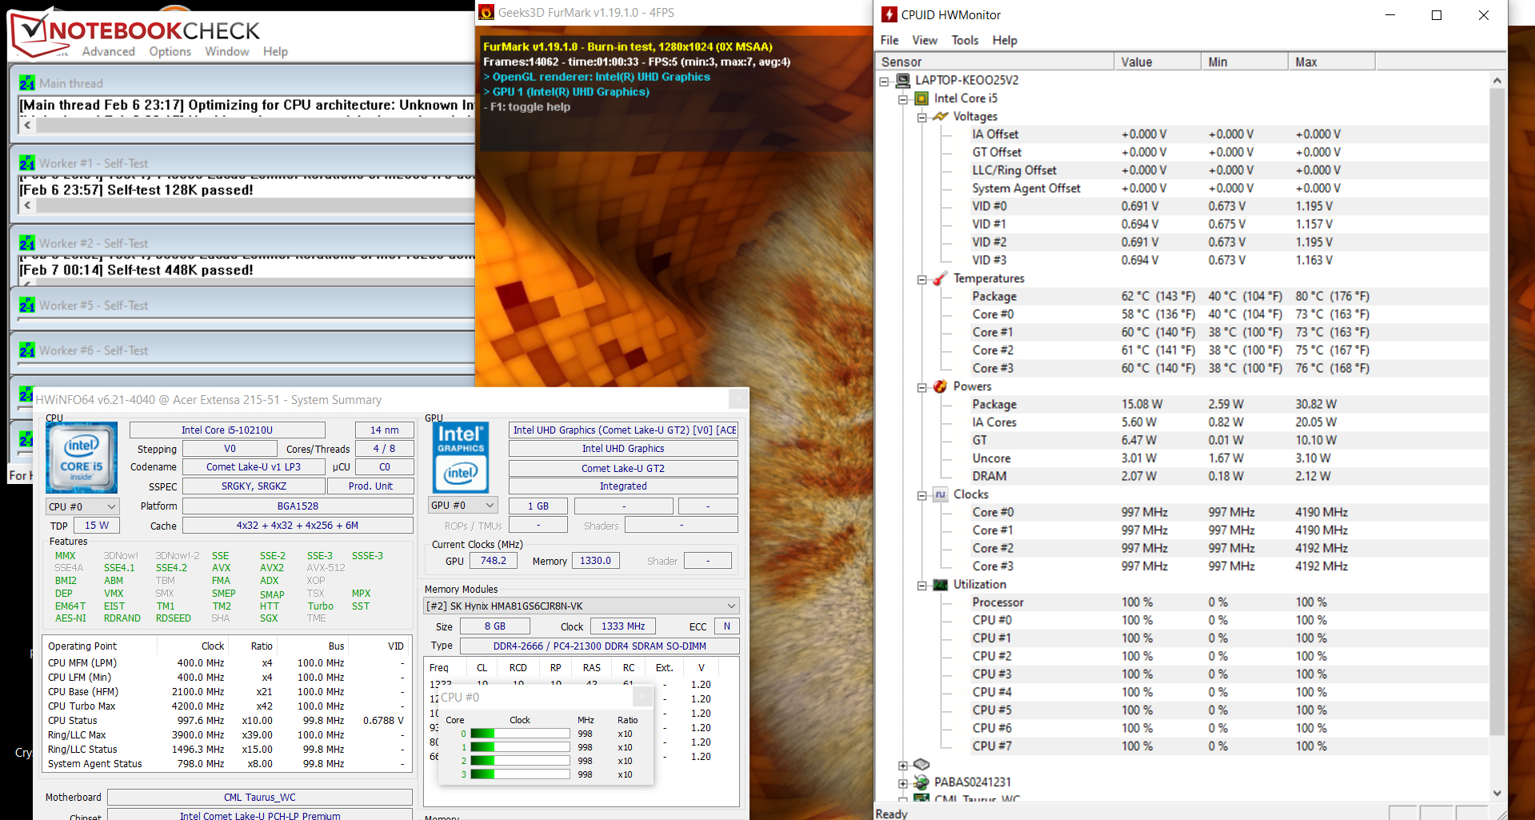The image size is (1535, 820).
Task: Open the HWMonitor View menu
Action: 925,40
